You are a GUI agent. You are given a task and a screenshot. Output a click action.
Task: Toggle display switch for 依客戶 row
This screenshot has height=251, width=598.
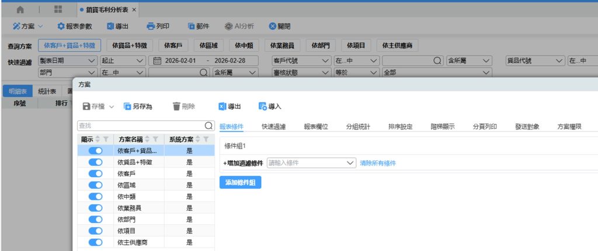[x=95, y=174]
